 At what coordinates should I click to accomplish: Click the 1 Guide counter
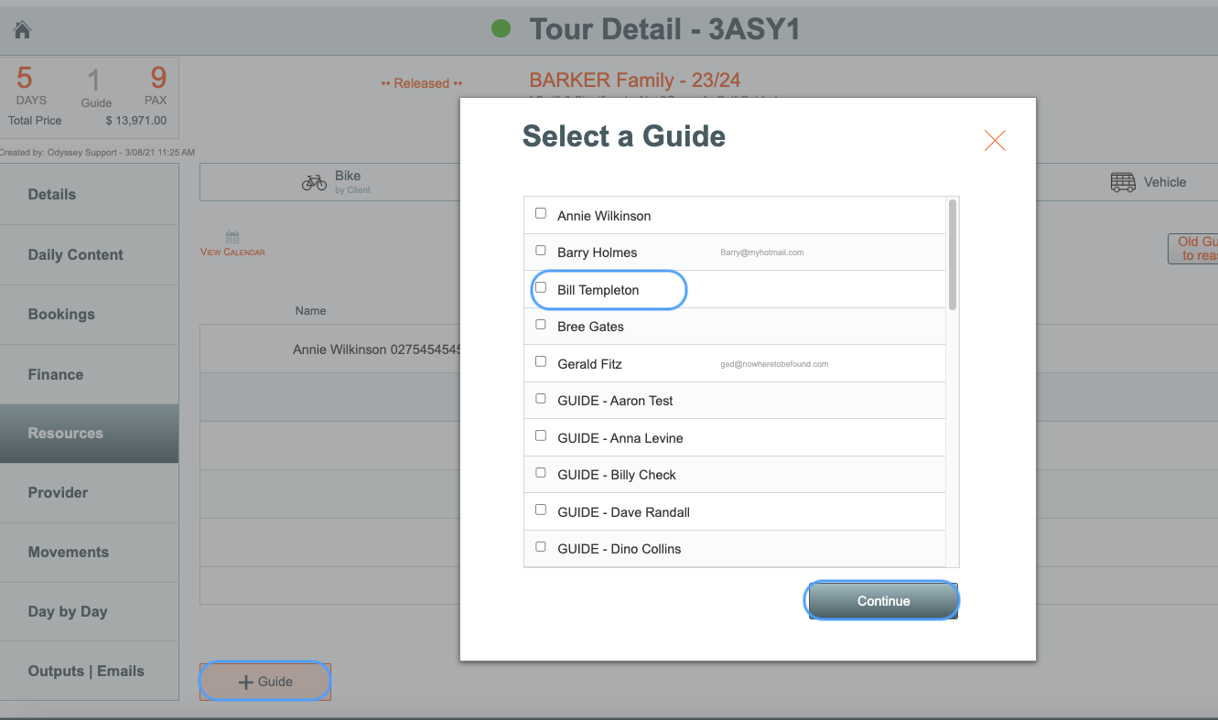(95, 88)
